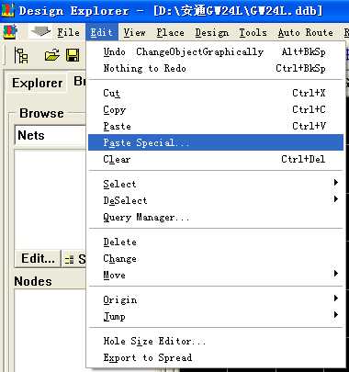Expand the DeSelect submenu
The height and width of the screenshot is (372, 349).
[x=216, y=200]
